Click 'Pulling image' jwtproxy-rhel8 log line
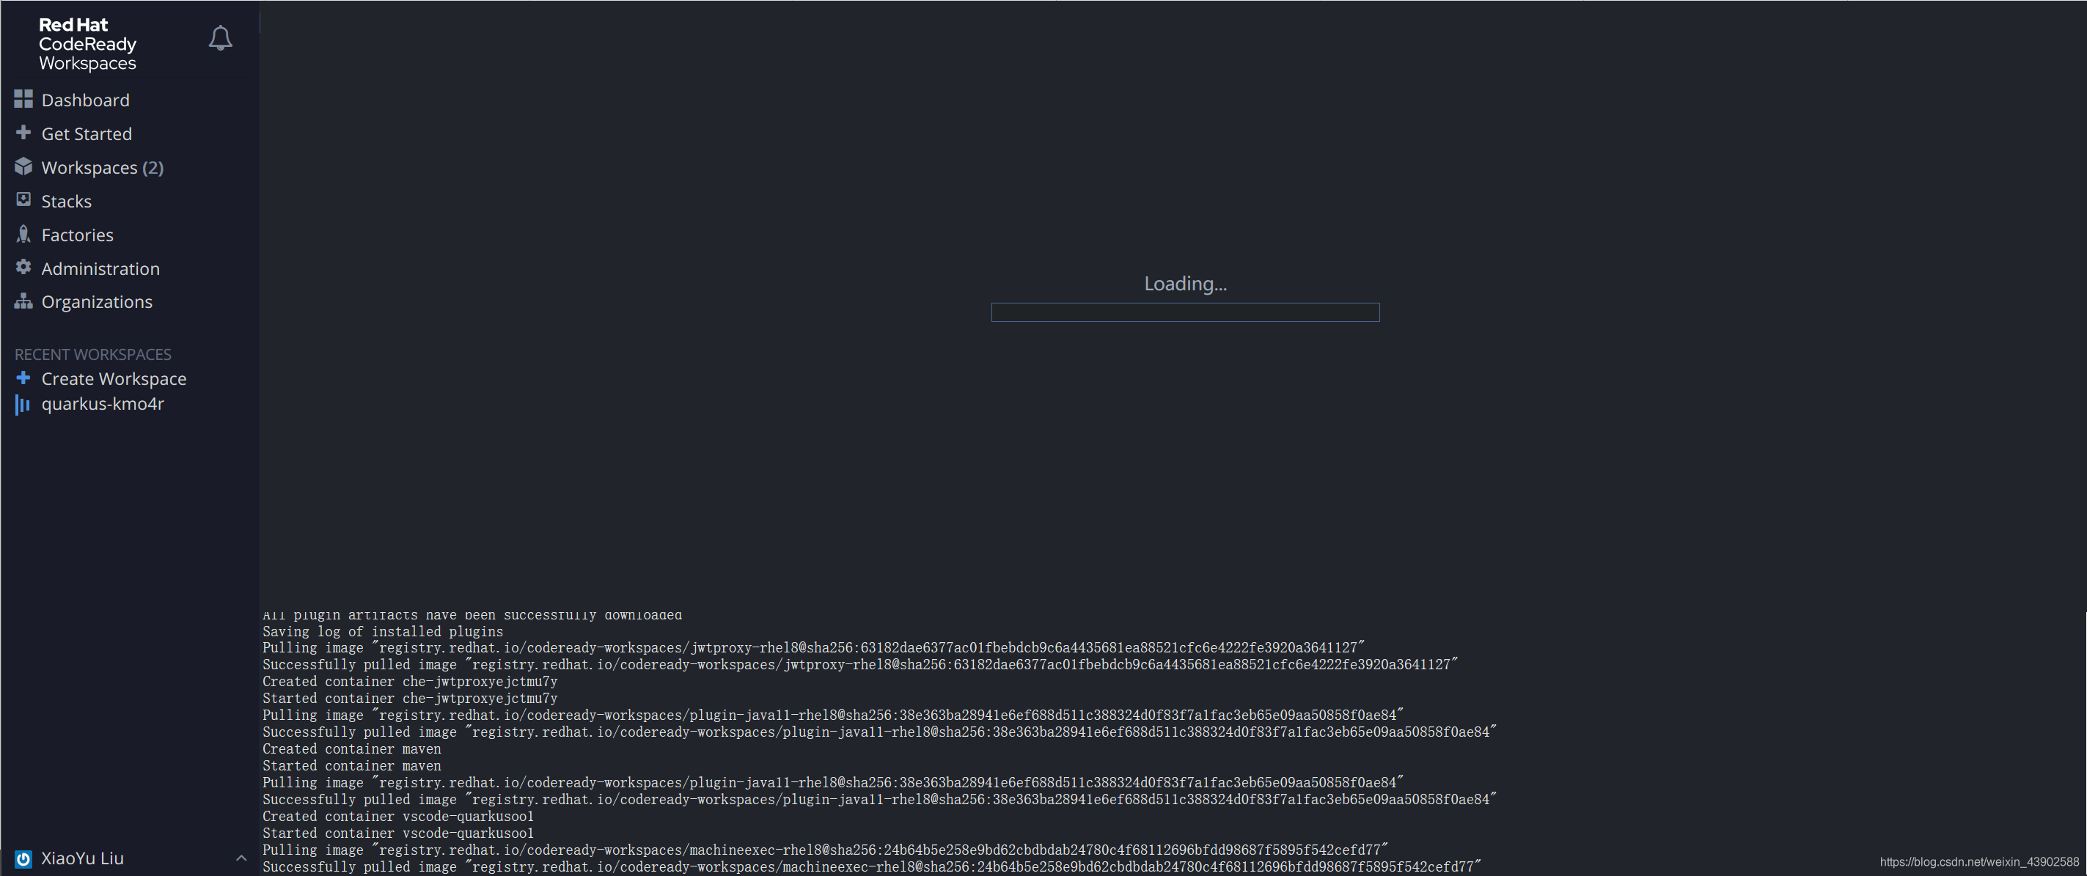The width and height of the screenshot is (2087, 876). point(813,648)
